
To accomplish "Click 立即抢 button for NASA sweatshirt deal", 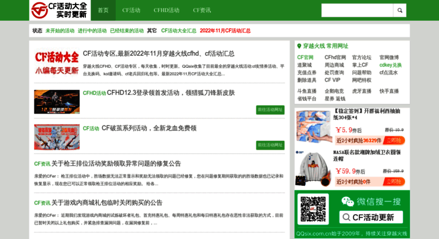I will click(394, 181).
